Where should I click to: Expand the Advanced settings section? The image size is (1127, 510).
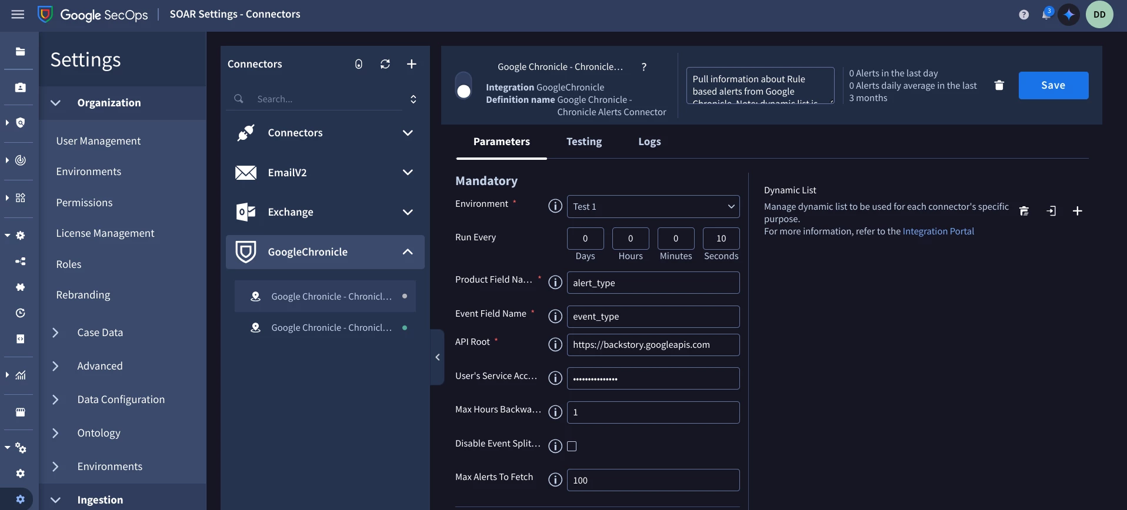55,366
